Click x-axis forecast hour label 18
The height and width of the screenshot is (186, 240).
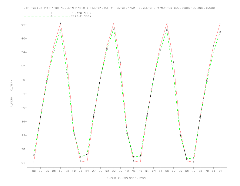coord(74,171)
